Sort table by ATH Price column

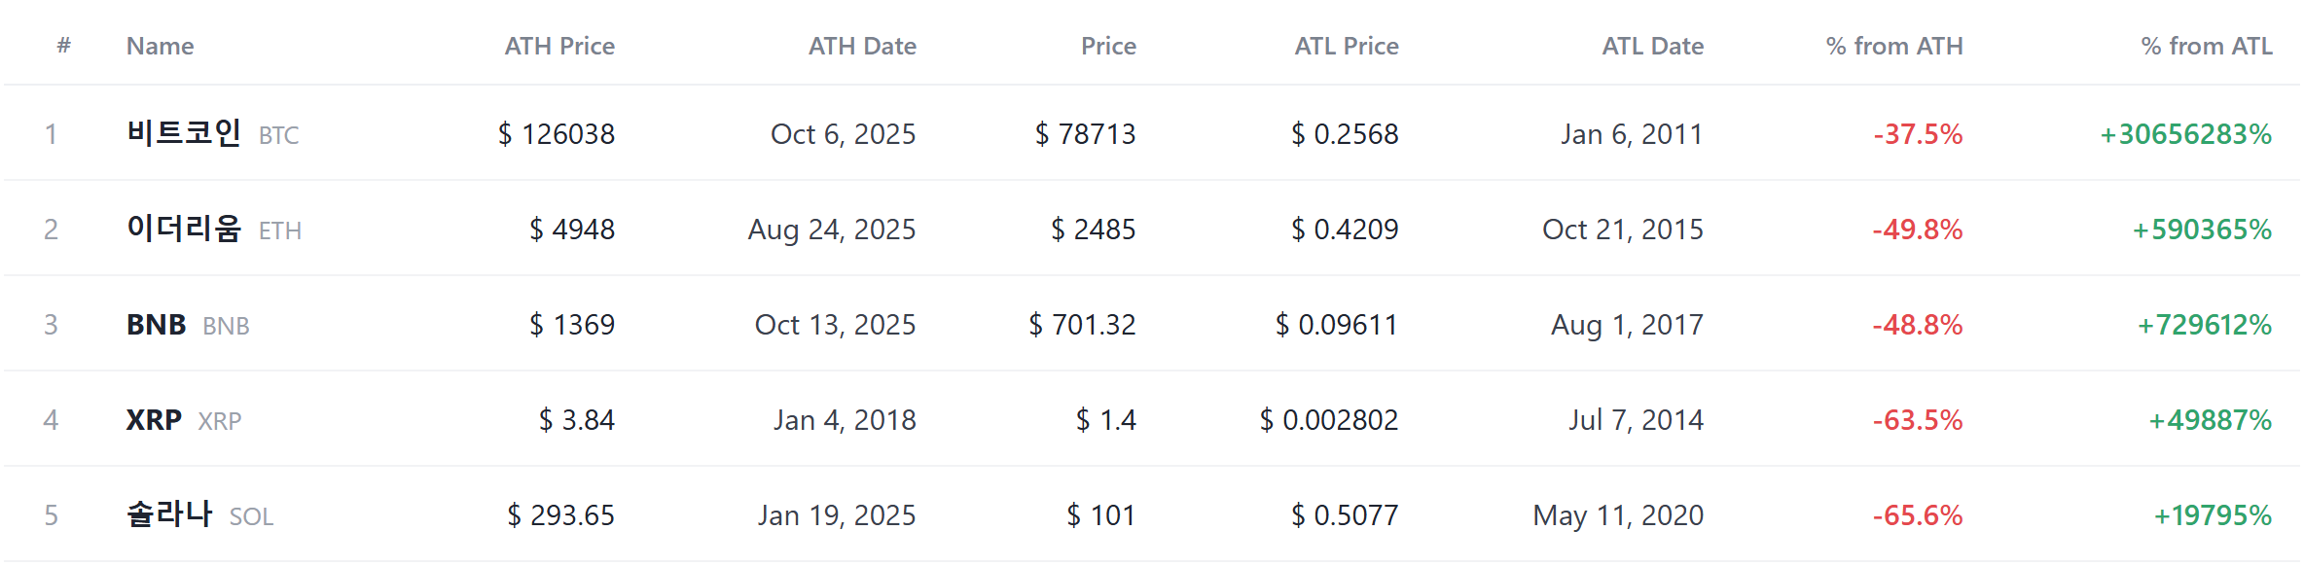(x=559, y=46)
